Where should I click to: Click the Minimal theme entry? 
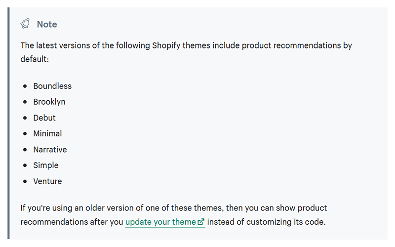tap(47, 133)
